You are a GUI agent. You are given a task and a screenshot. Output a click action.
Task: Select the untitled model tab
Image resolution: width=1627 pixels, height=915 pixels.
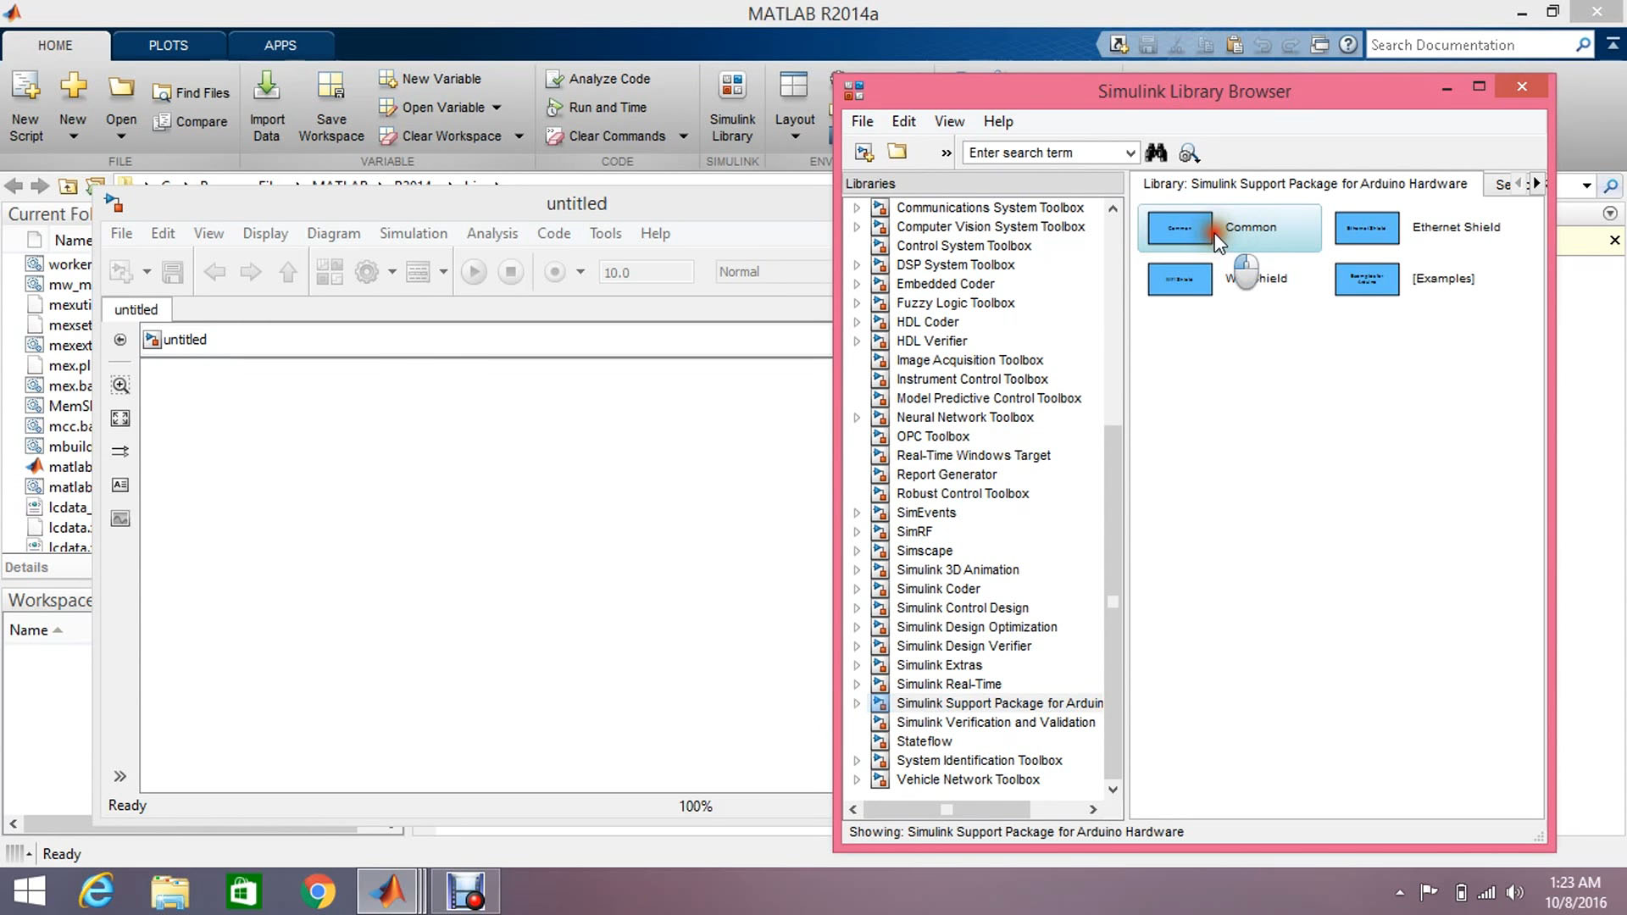pos(136,310)
